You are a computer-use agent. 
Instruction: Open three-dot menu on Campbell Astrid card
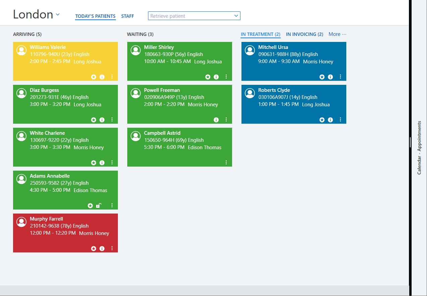coord(226,163)
